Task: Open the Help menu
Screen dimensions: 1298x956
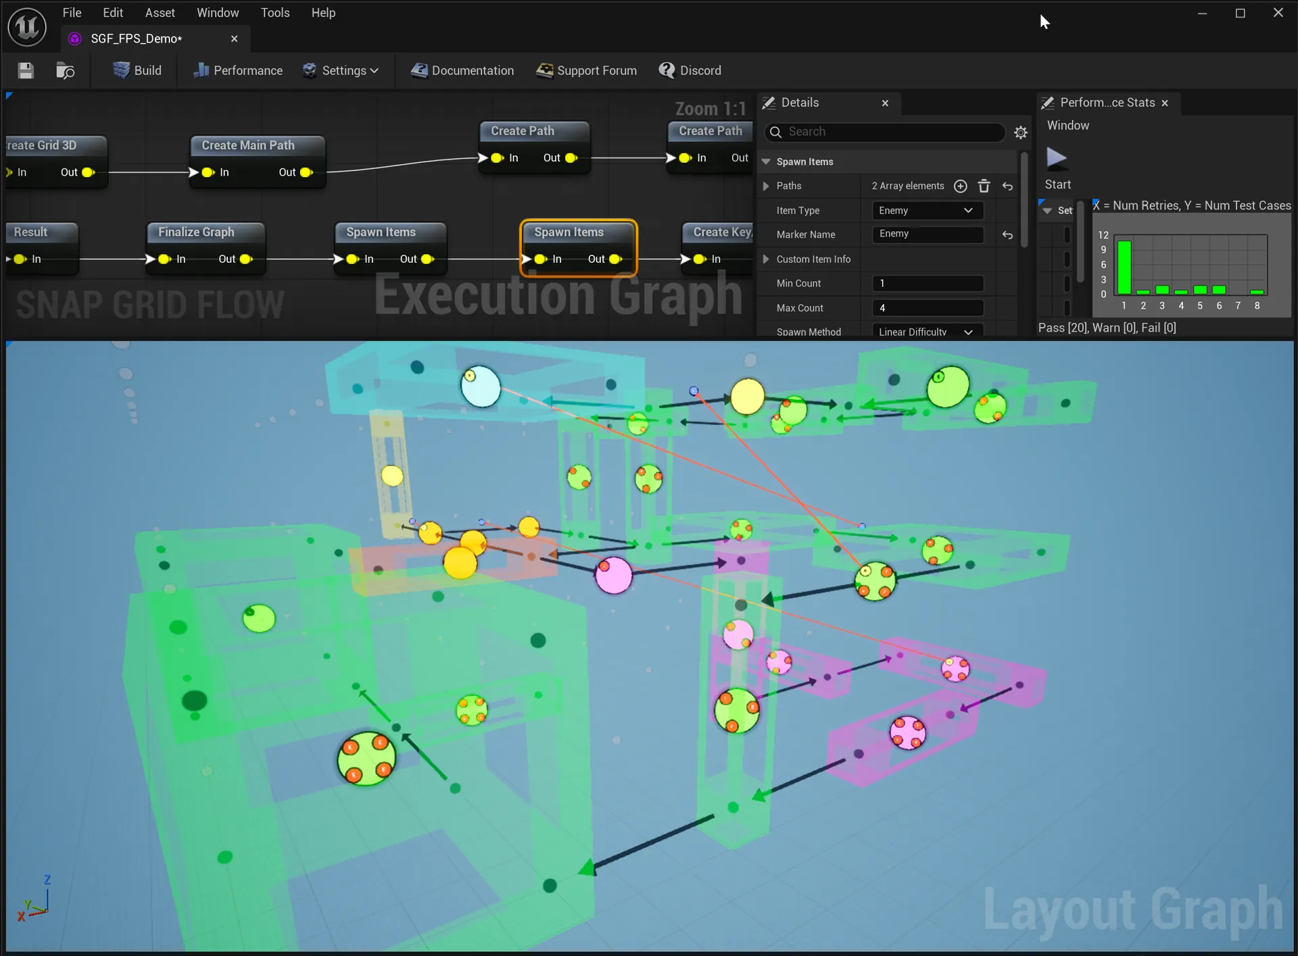Action: point(323,13)
